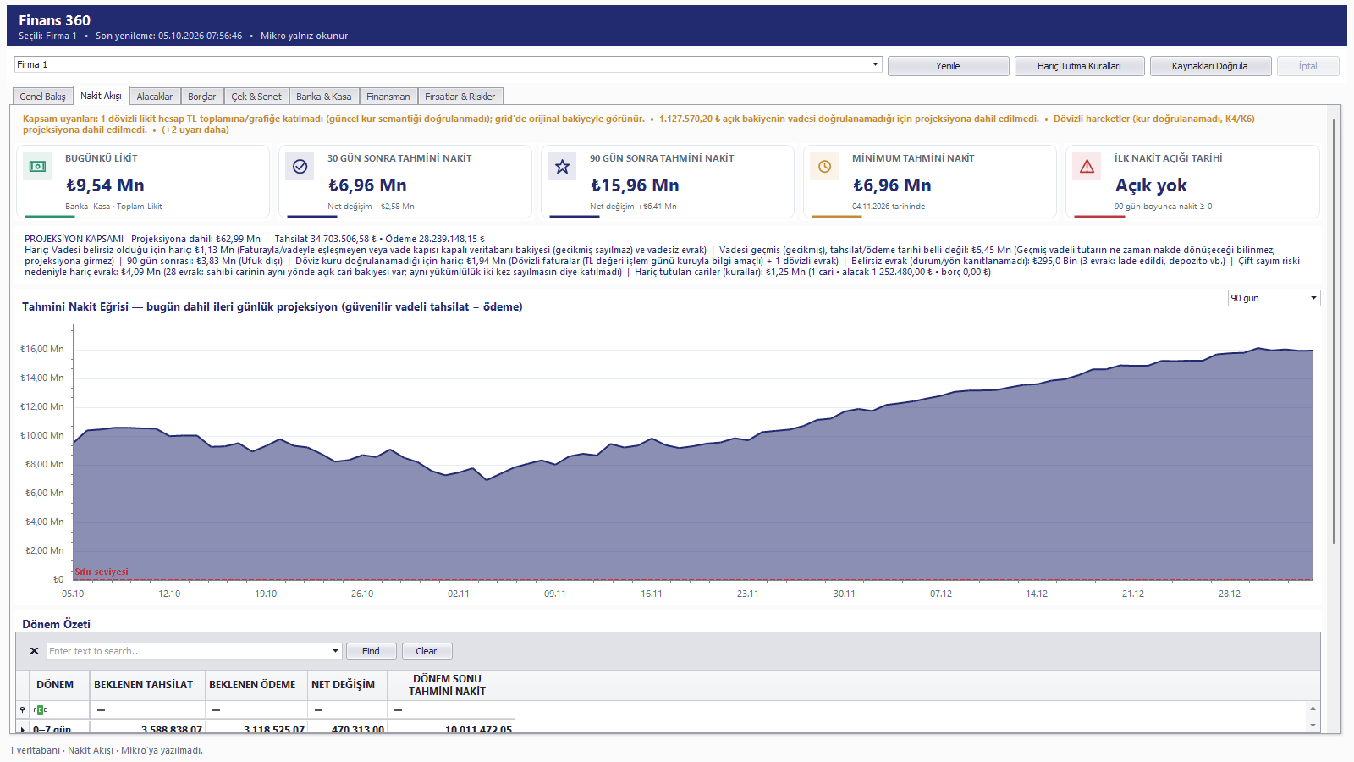Viewport: 1354px width, 762px height.
Task: Click the İptal button
Action: (1307, 66)
